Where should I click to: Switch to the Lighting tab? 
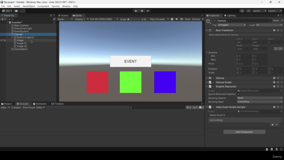(x=230, y=16)
